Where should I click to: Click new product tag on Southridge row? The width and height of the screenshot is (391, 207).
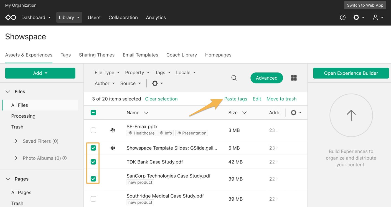pos(140,202)
